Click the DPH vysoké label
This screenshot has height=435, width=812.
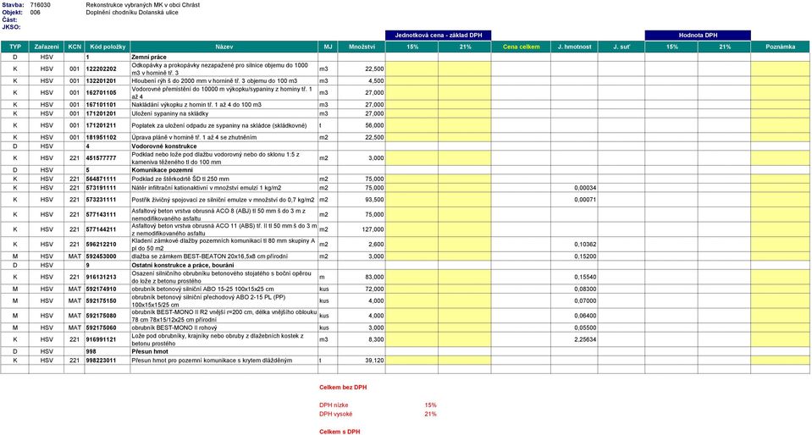pos(335,414)
